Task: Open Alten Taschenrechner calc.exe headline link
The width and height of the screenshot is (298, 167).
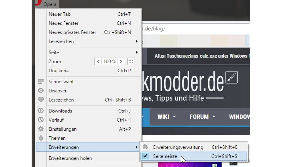Action: point(202,56)
